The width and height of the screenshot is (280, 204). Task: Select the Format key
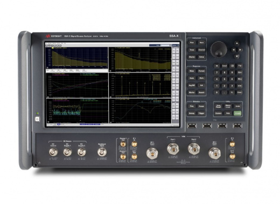(201, 71)
